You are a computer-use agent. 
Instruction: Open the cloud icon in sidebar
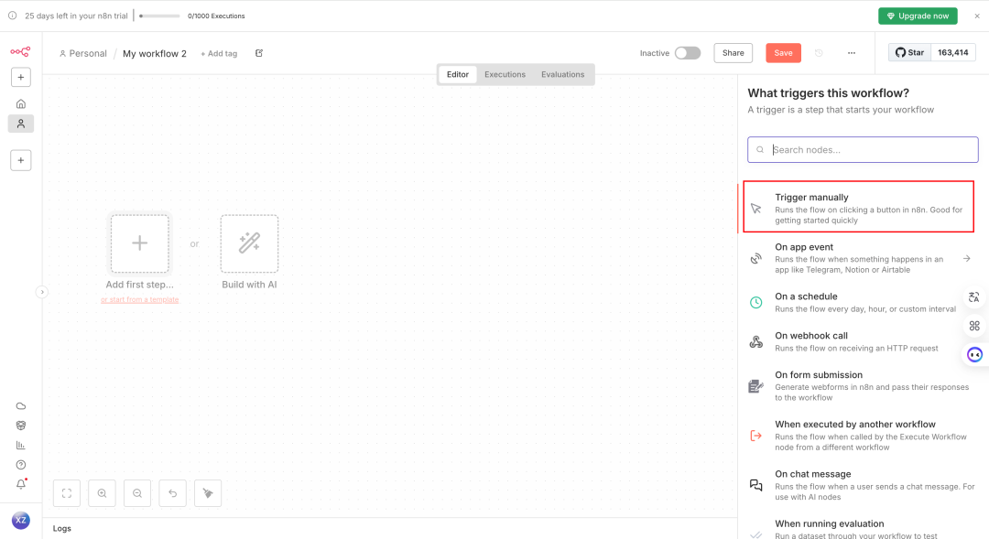21,406
